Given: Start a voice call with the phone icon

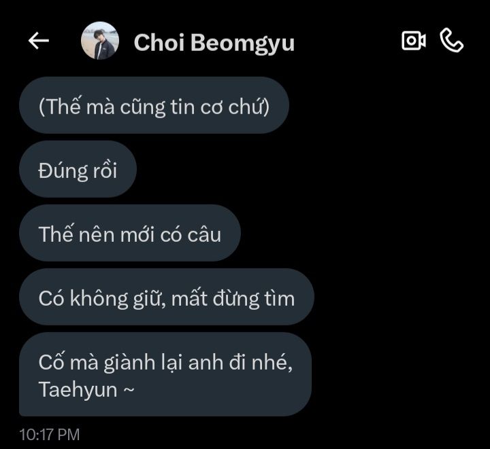Looking at the screenshot, I should 452,40.
